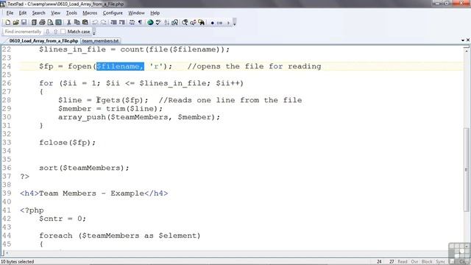Click Read status bar indicator
Screen dimensions: 471x265
(x=403, y=262)
